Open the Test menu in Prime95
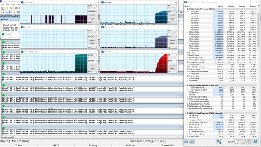 coord(3,38)
